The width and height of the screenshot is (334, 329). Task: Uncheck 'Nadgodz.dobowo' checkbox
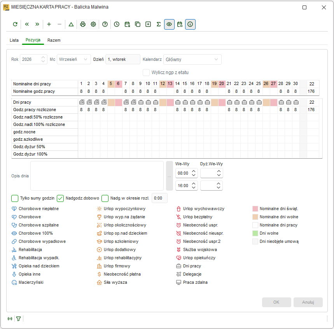pos(60,198)
